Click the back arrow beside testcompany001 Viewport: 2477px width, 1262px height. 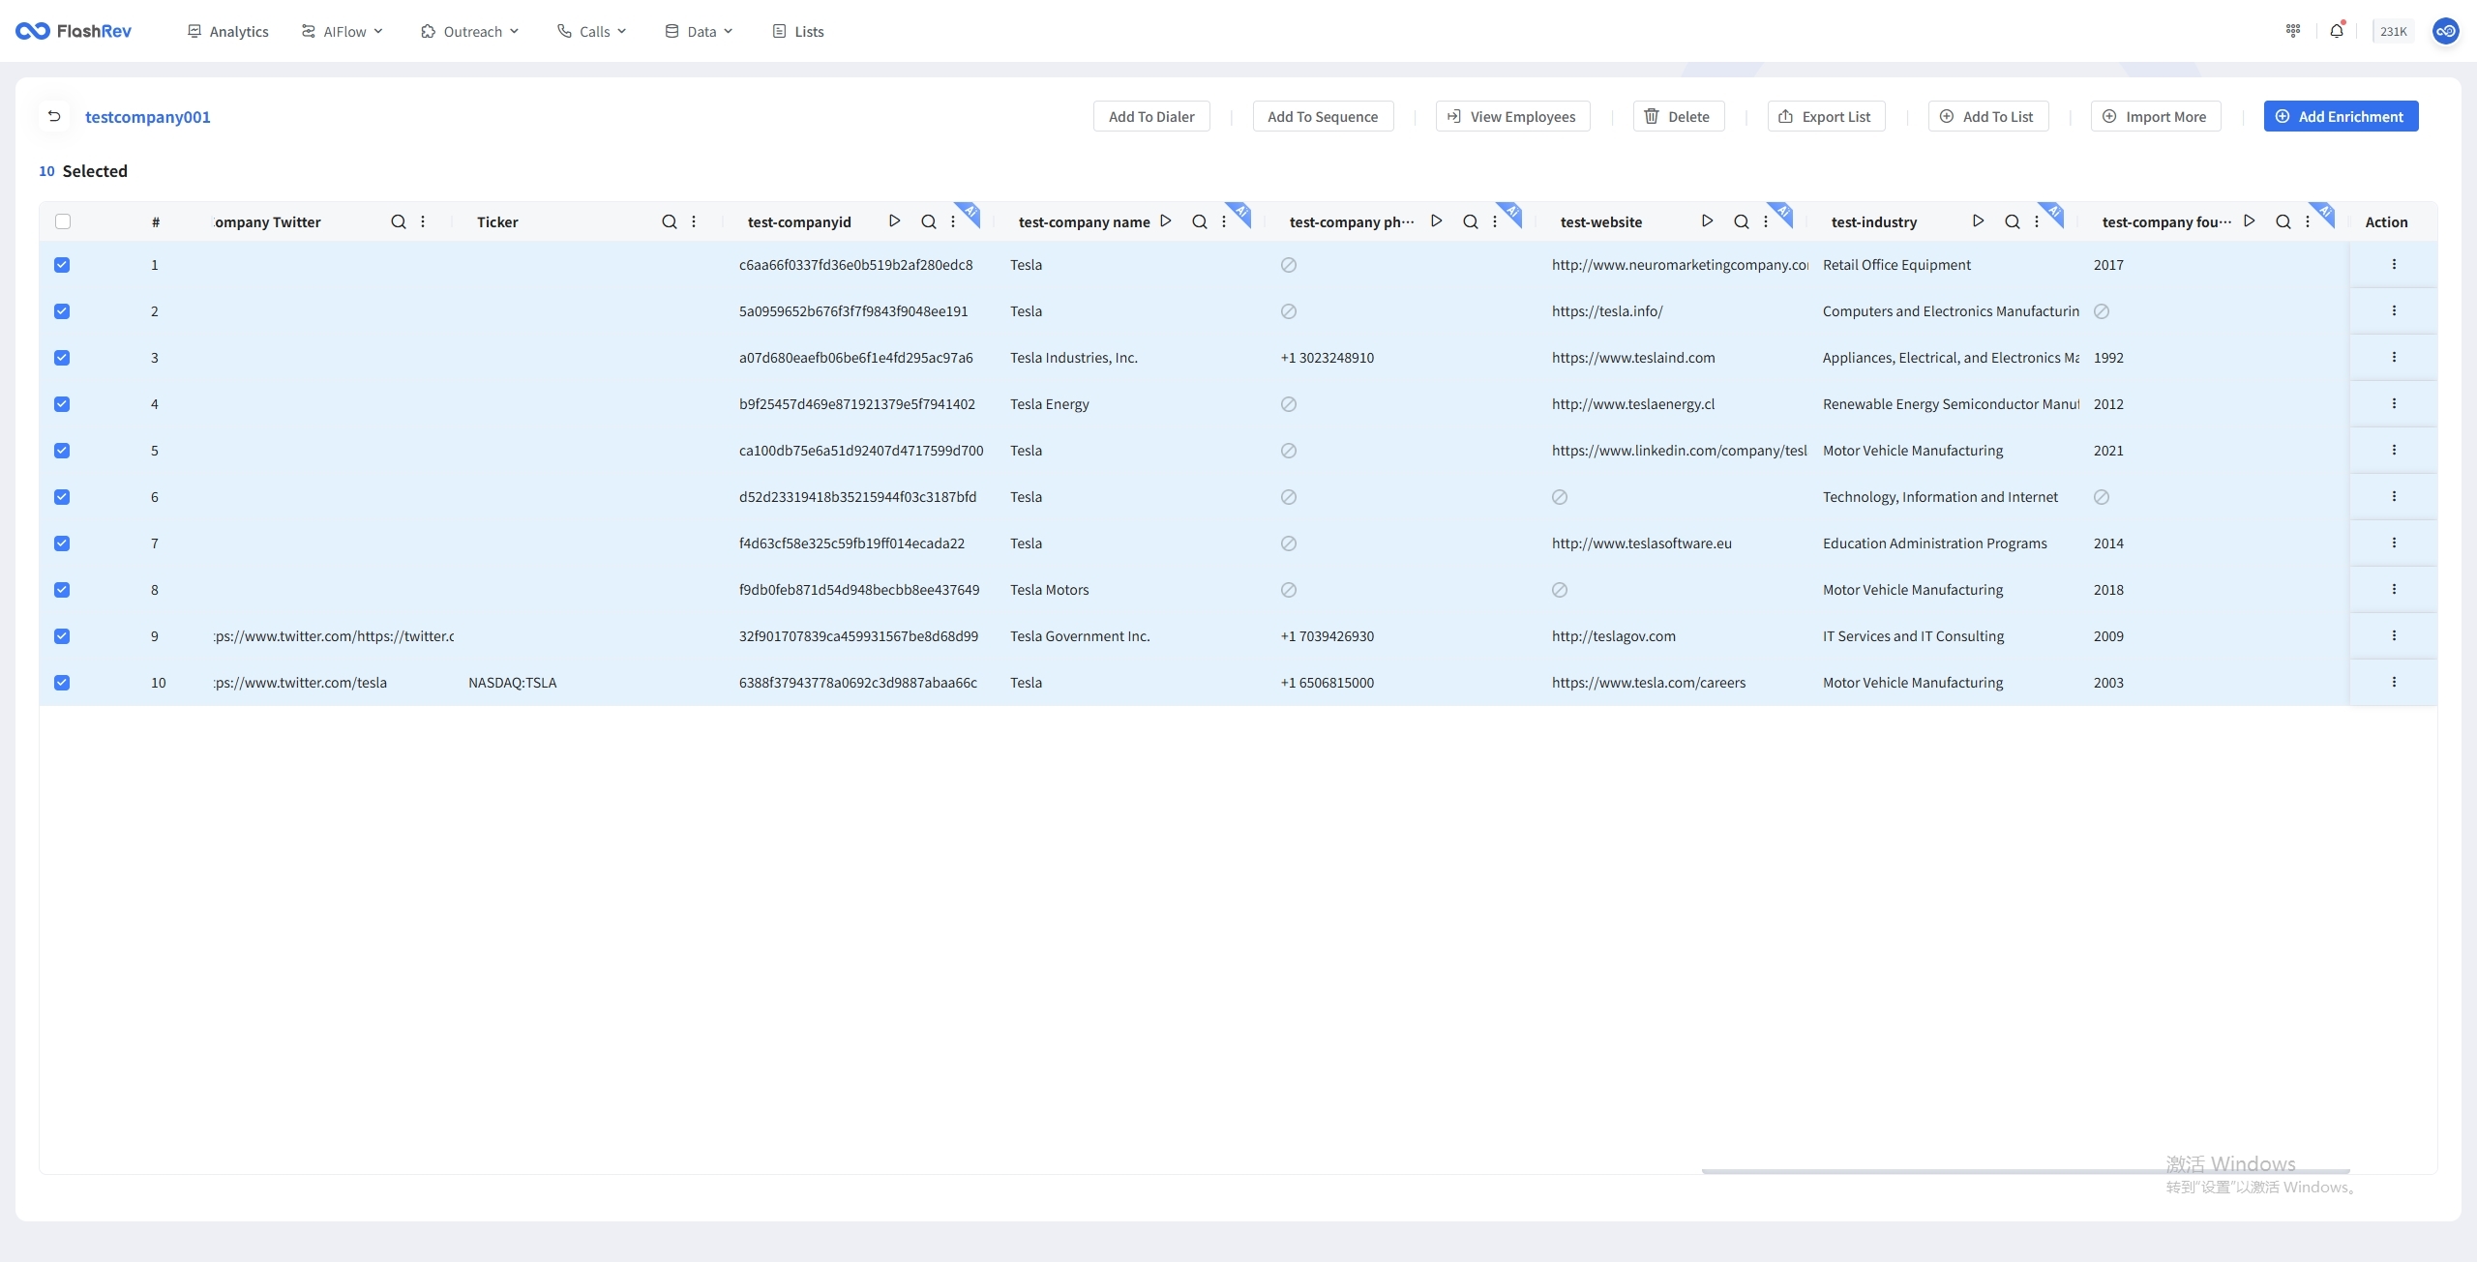point(55,116)
